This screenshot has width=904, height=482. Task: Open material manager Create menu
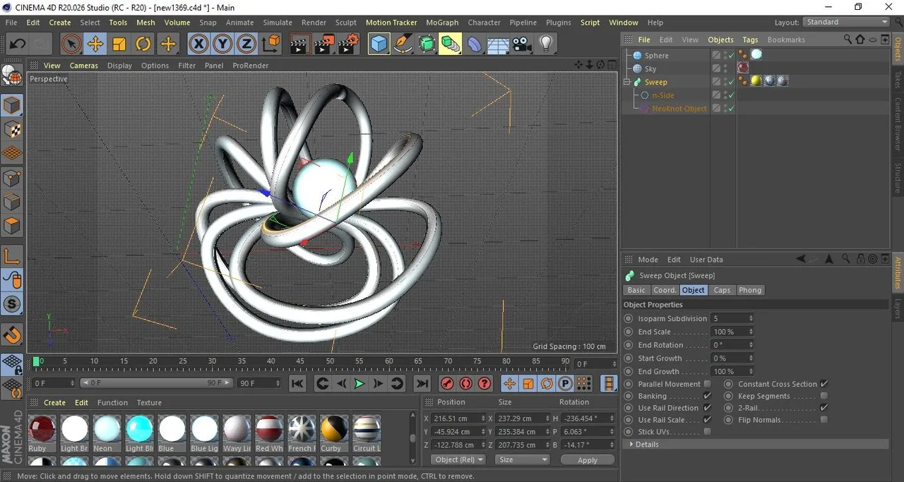click(54, 403)
